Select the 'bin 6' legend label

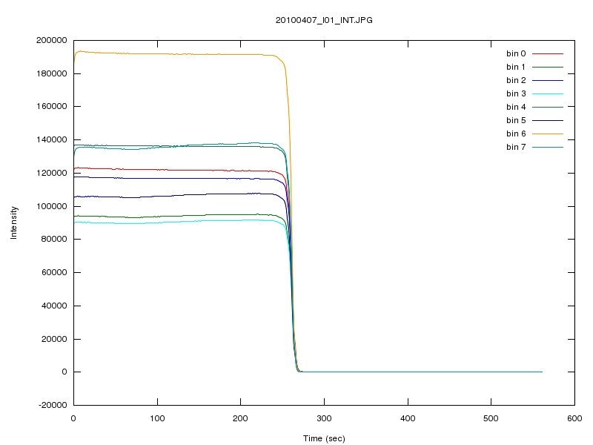click(516, 133)
